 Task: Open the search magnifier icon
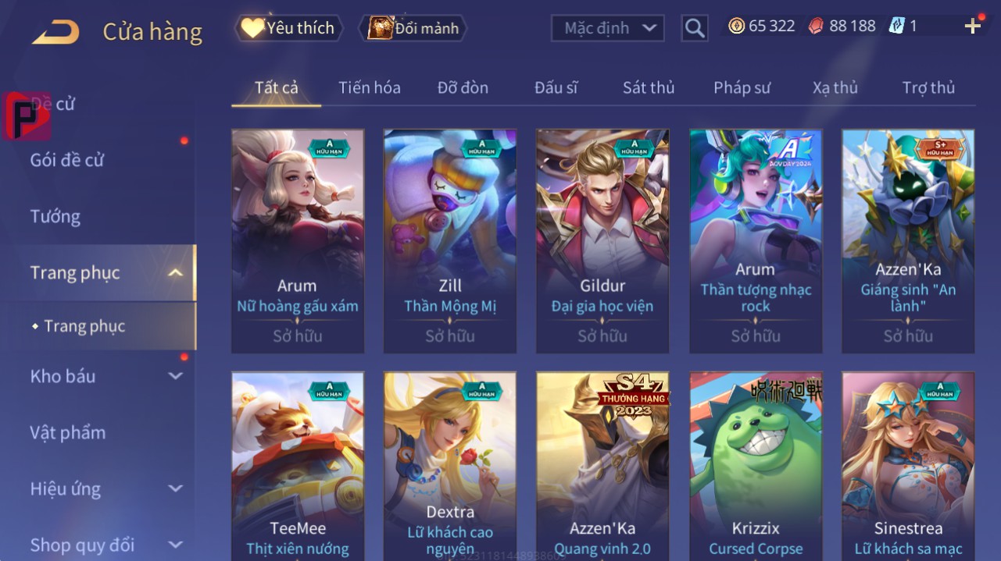pyautogui.click(x=694, y=28)
